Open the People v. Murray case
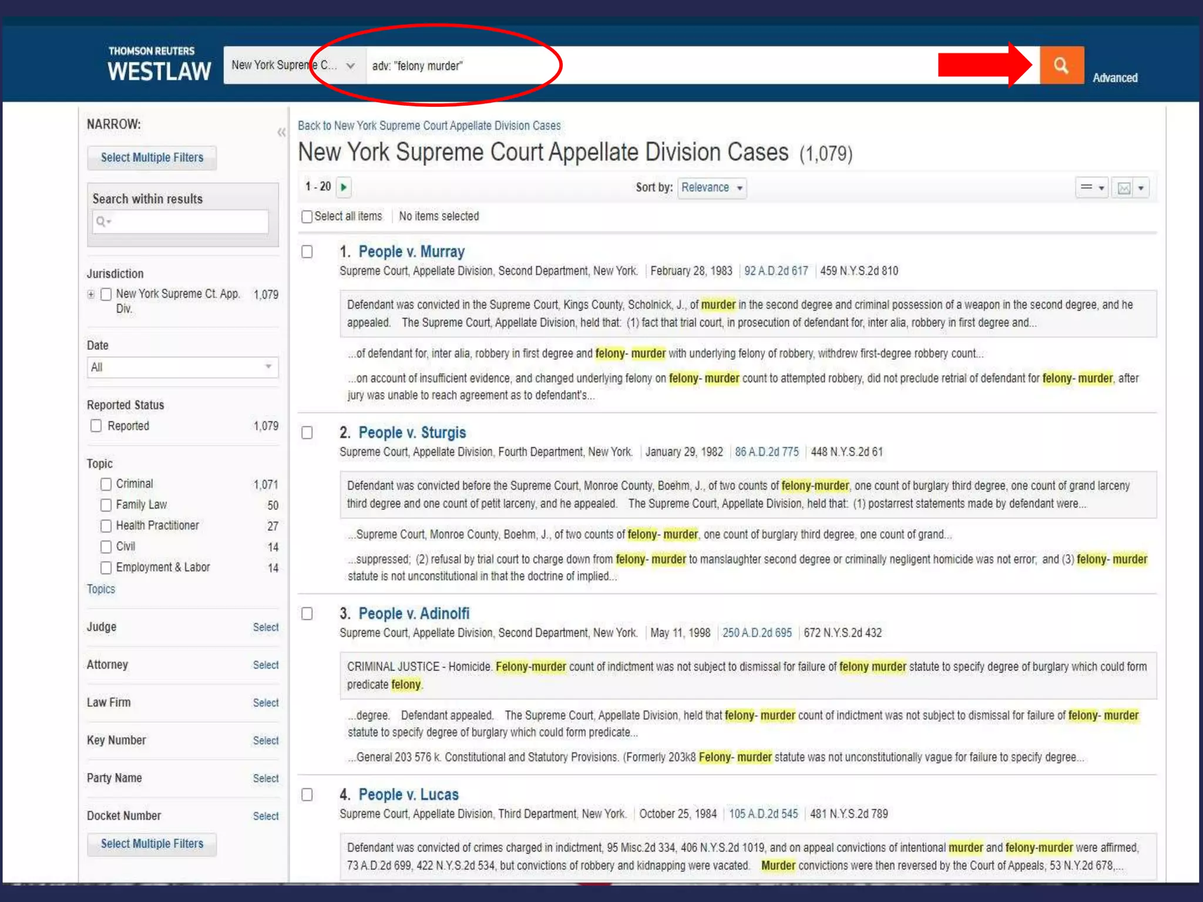This screenshot has width=1203, height=902. (x=411, y=252)
